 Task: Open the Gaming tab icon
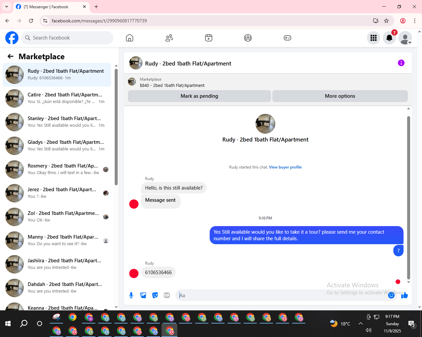[287, 38]
